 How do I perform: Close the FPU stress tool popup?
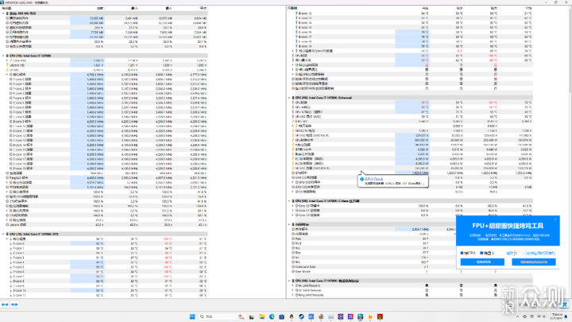pos(555,219)
